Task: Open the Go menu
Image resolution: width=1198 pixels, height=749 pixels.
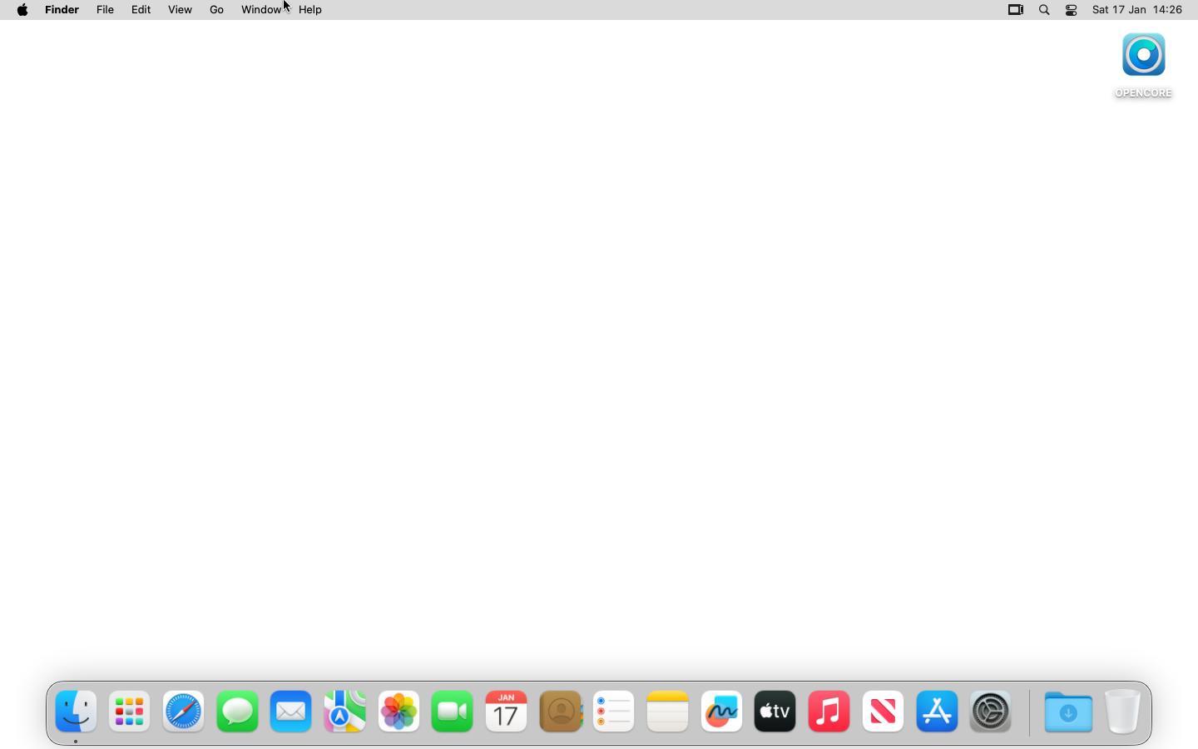Action: point(217,10)
